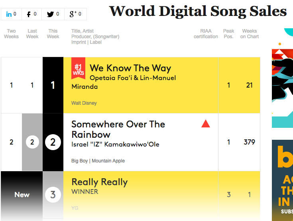293x221 pixels.
Task: Click the Big Boy | Mountain Apple label
Action: tap(98, 161)
